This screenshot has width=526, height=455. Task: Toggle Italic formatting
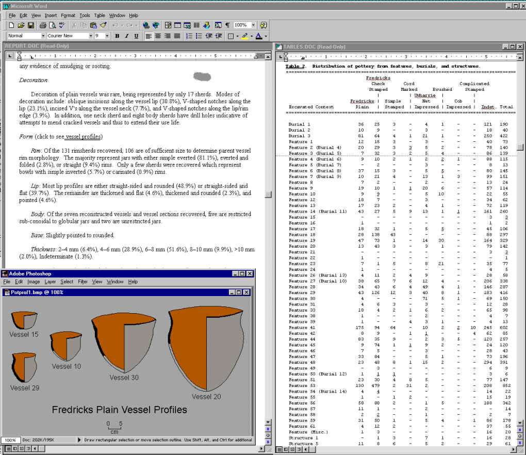tap(126, 36)
